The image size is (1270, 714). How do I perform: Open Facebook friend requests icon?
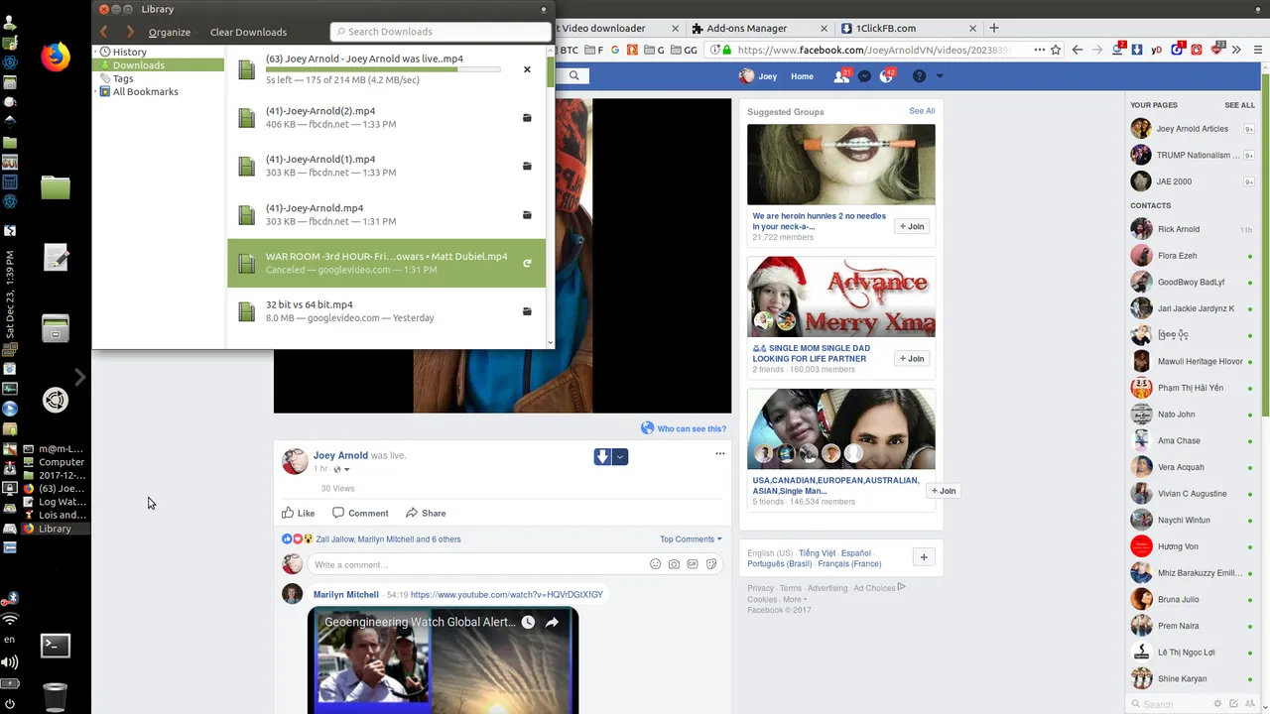click(841, 76)
